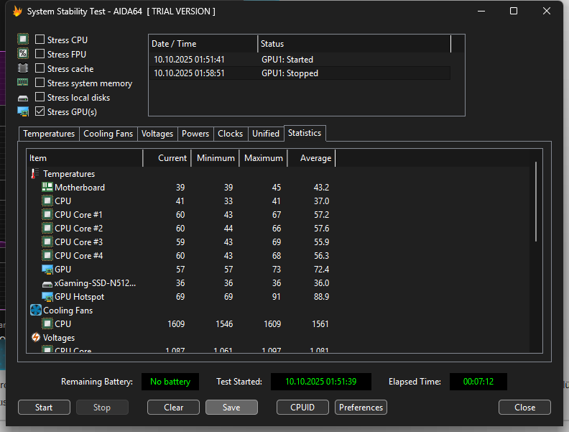569x432 pixels.
Task: Open the Voltages tab
Action: click(x=157, y=134)
